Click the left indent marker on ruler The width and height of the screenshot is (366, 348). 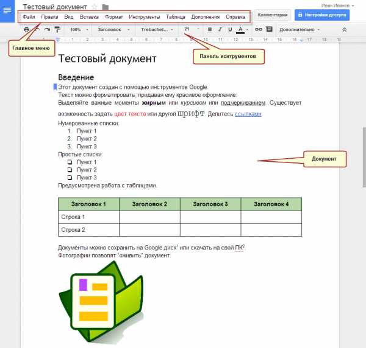click(x=58, y=40)
